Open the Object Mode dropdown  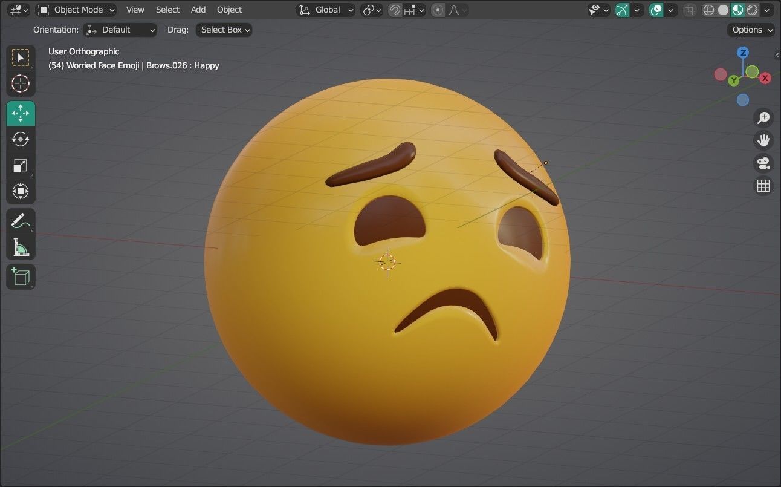pos(76,10)
